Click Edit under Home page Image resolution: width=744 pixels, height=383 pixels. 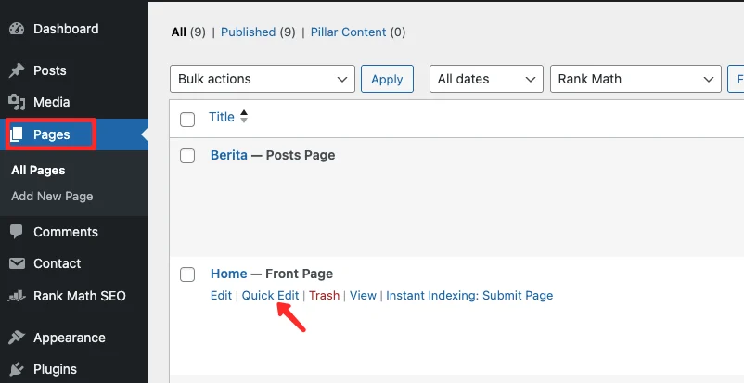point(221,295)
